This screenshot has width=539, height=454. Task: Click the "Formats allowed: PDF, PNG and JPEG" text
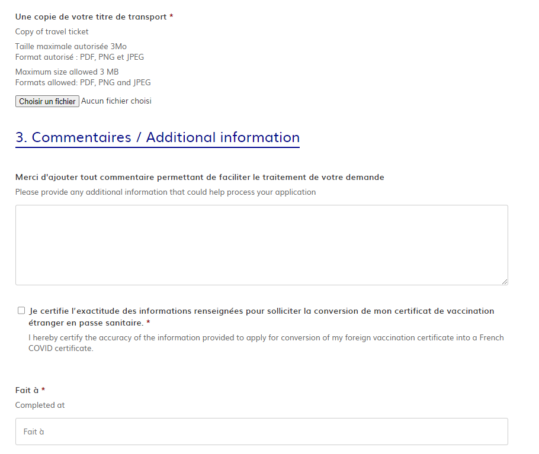point(83,82)
